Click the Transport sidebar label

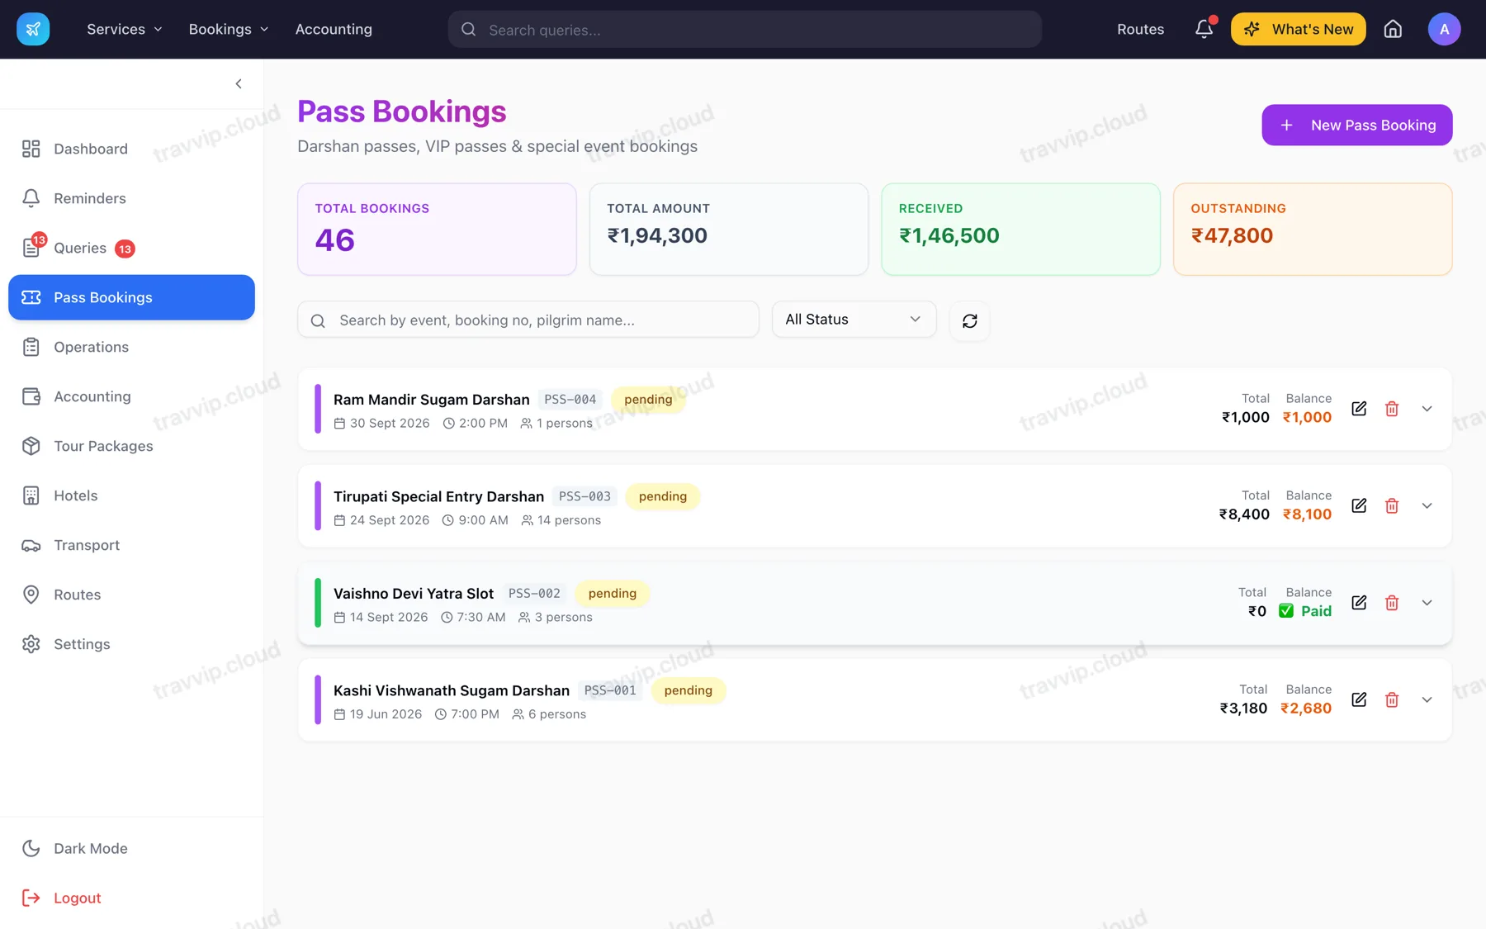(x=87, y=545)
